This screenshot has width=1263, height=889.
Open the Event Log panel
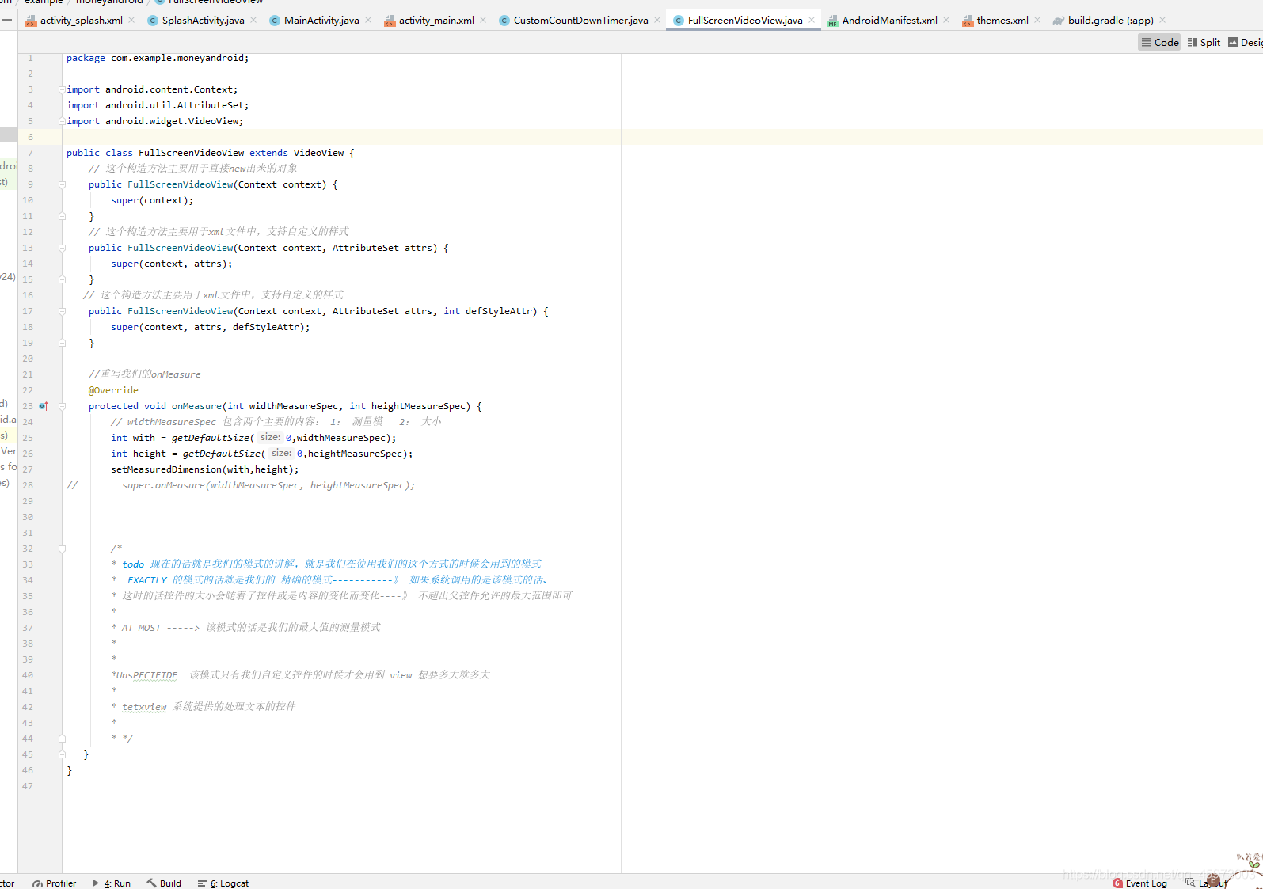click(x=1139, y=883)
